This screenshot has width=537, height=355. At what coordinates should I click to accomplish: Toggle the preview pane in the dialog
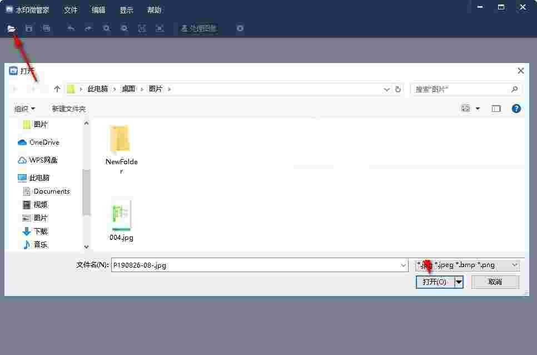coord(496,108)
